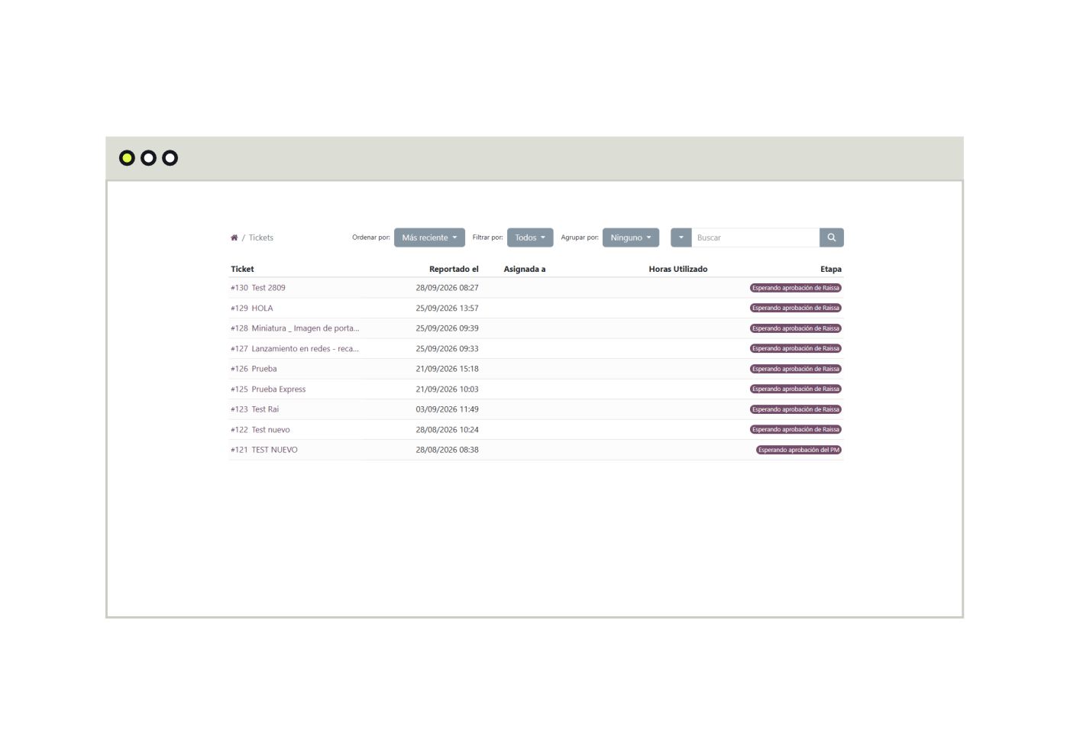Click date 28/08/2026 08:38
Image resolution: width=1070 pixels, height=756 pixels.
coord(448,450)
